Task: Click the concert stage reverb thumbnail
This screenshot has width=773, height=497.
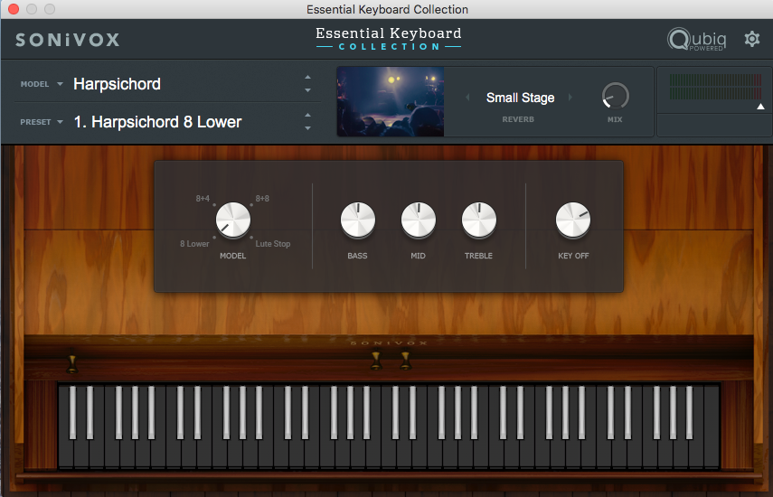Action: click(x=391, y=101)
